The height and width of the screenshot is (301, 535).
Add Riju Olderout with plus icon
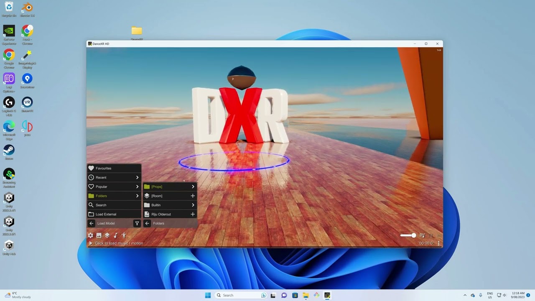pos(193,214)
